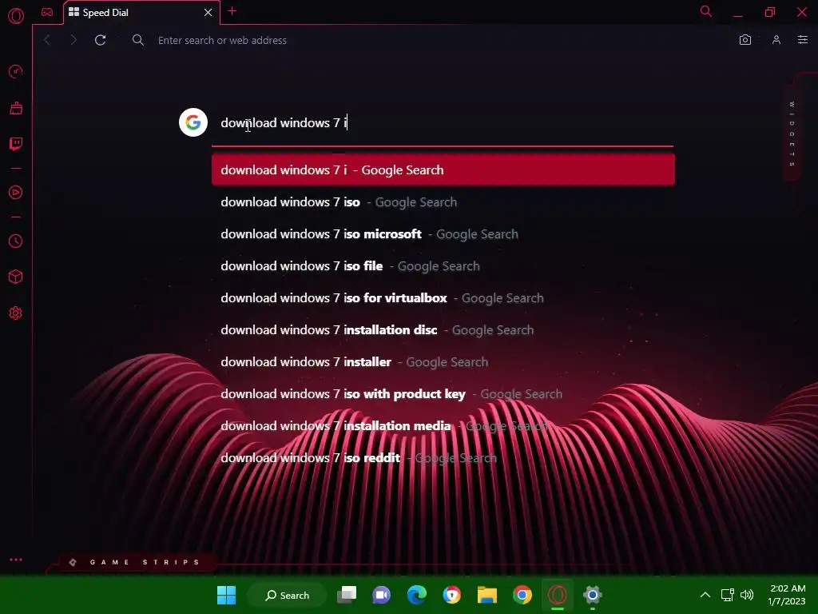Choose 'iso with product key' suggestion
Screen dimensions: 818x614
443,393
